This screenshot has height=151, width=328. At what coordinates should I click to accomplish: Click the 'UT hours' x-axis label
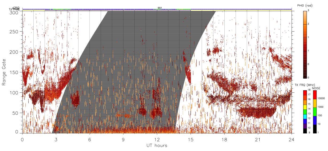(157, 145)
